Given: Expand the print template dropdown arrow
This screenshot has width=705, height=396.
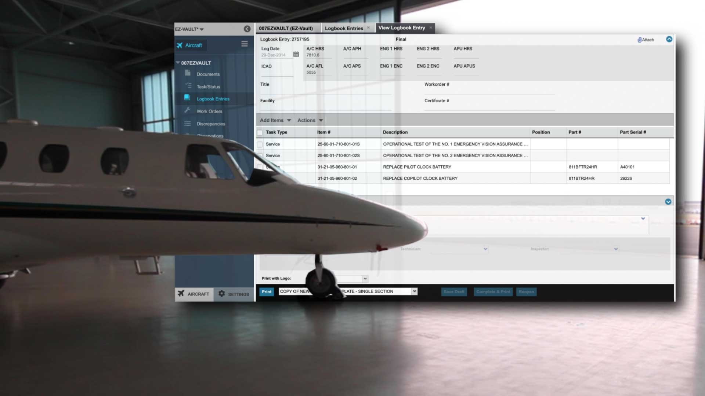Looking at the screenshot, I should point(414,291).
